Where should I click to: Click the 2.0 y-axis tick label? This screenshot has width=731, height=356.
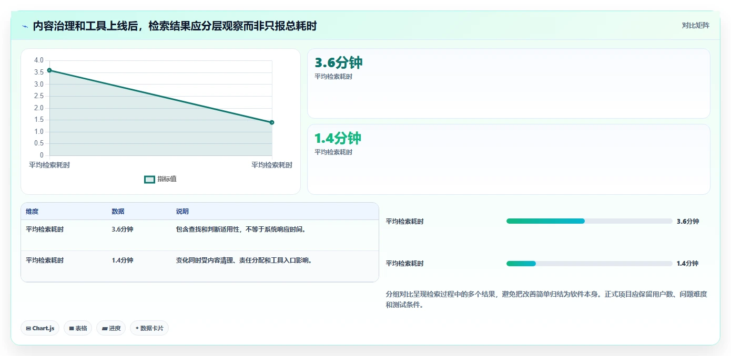pyautogui.click(x=38, y=108)
